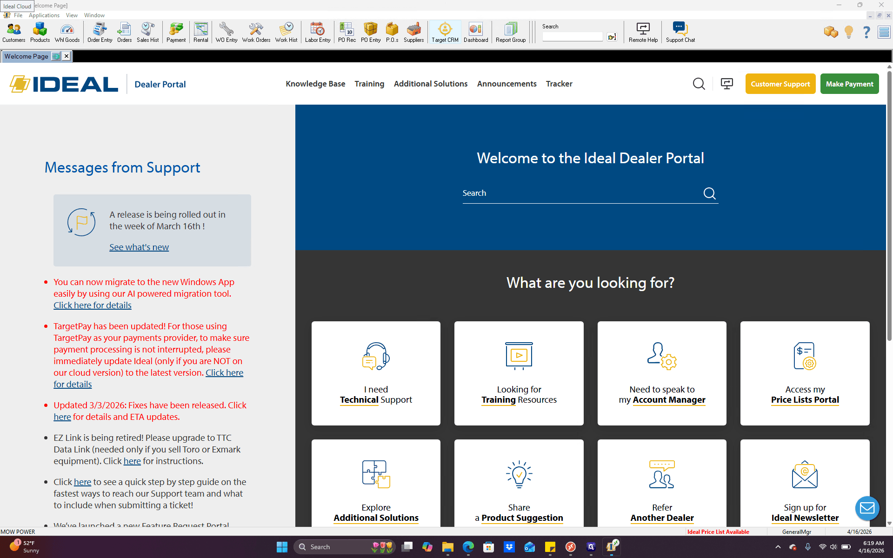The image size is (893, 558).
Task: Click the toolbar Search text box
Action: click(x=572, y=37)
